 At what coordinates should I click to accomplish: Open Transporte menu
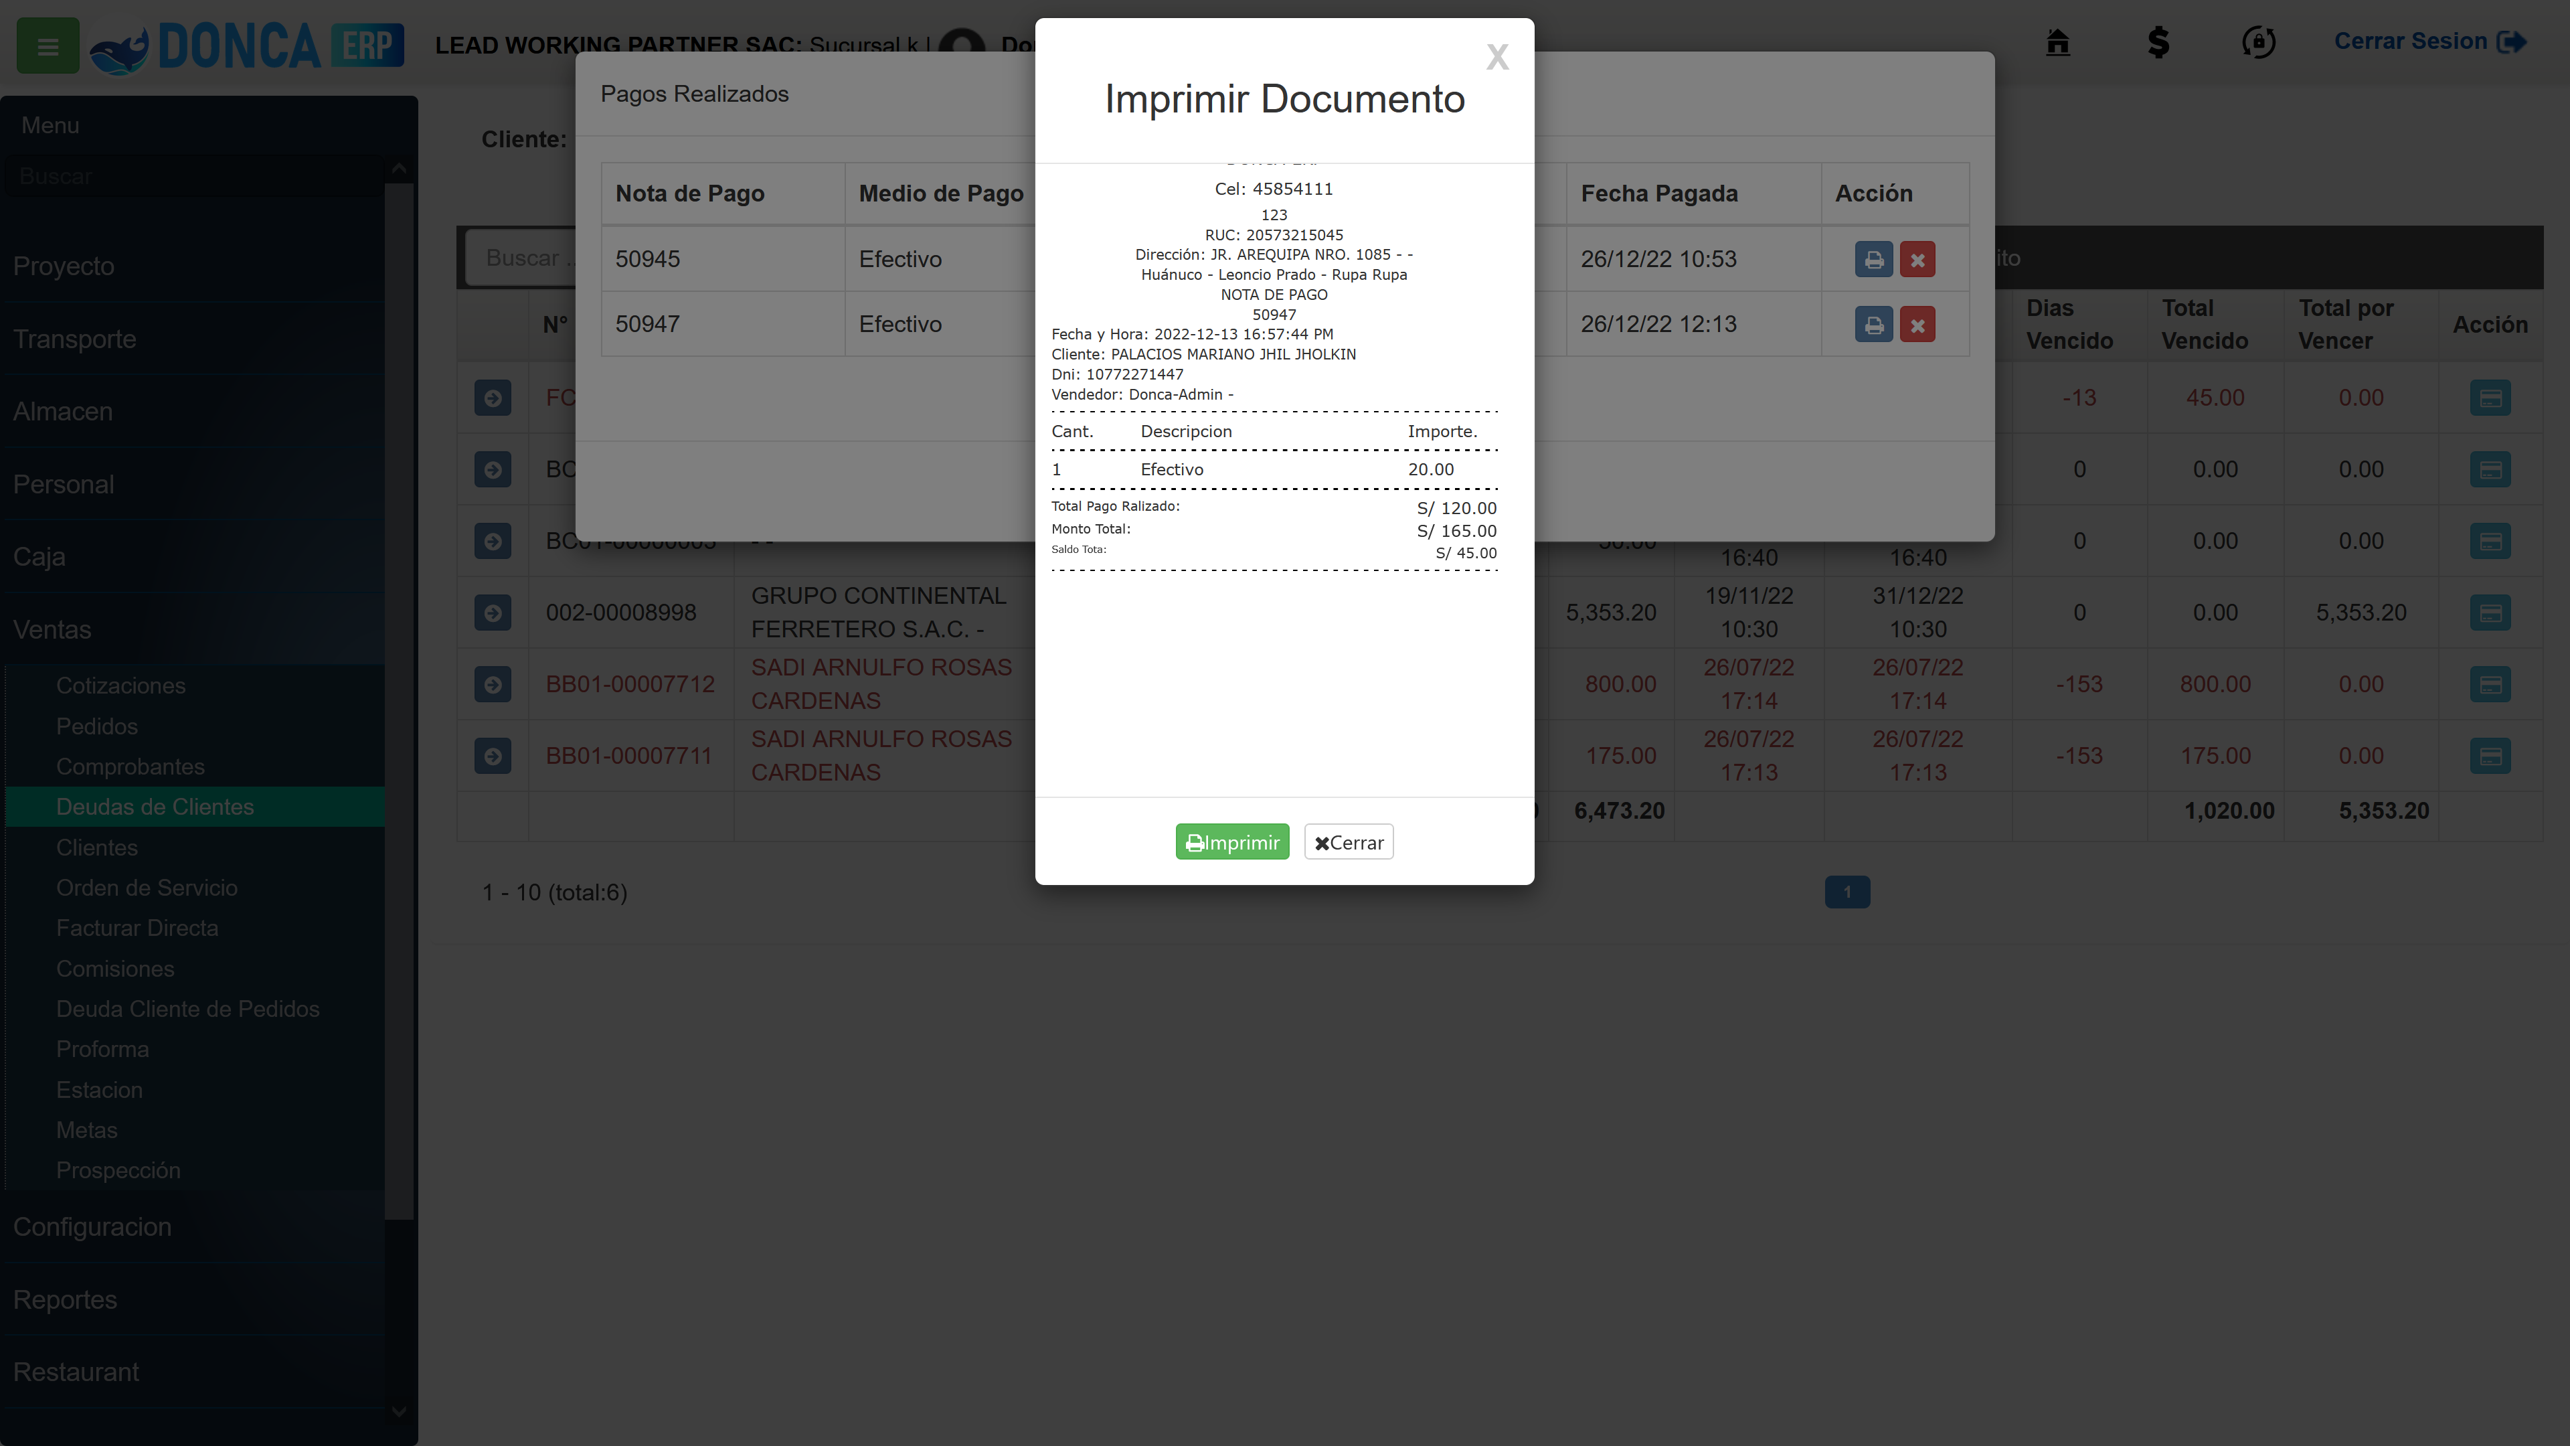pyautogui.click(x=193, y=339)
